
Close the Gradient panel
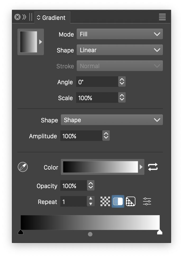17,17
